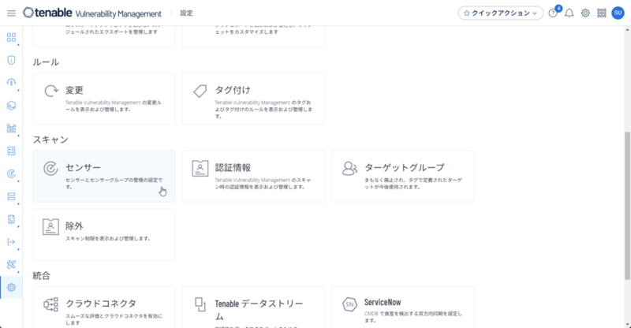Click the 統合 section heading
631x328 pixels.
point(42,276)
